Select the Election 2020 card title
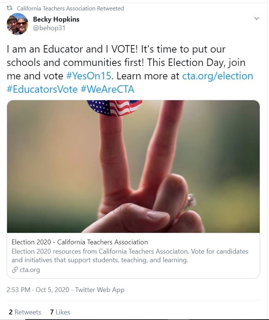The height and width of the screenshot is (320, 269). (81, 242)
